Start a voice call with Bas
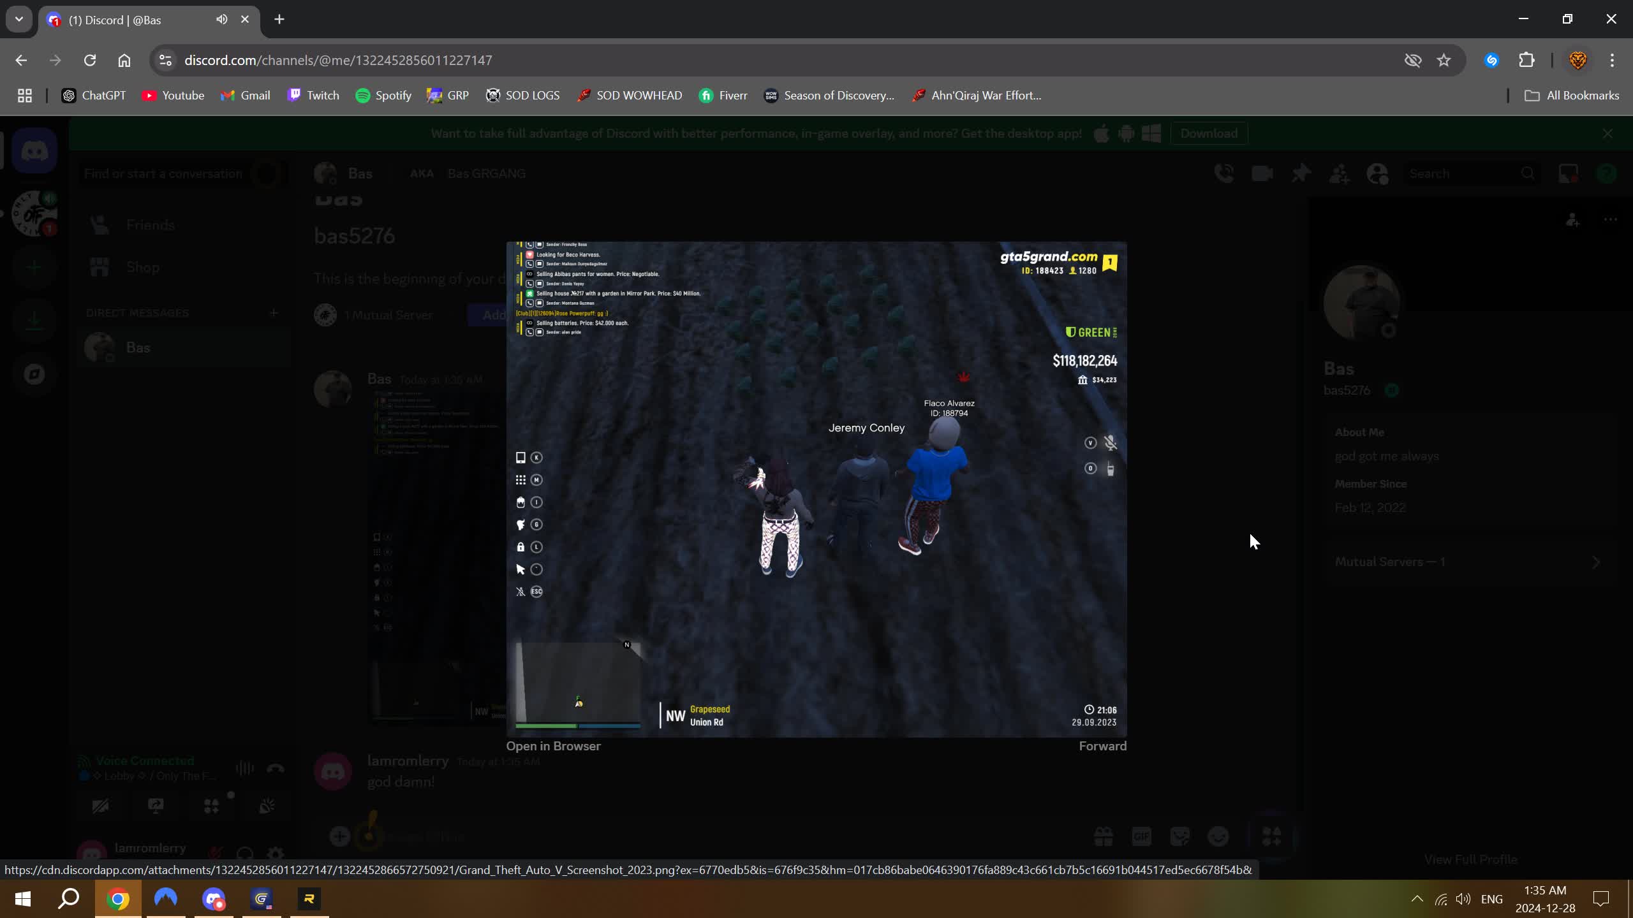The height and width of the screenshot is (918, 1633). 1224,173
